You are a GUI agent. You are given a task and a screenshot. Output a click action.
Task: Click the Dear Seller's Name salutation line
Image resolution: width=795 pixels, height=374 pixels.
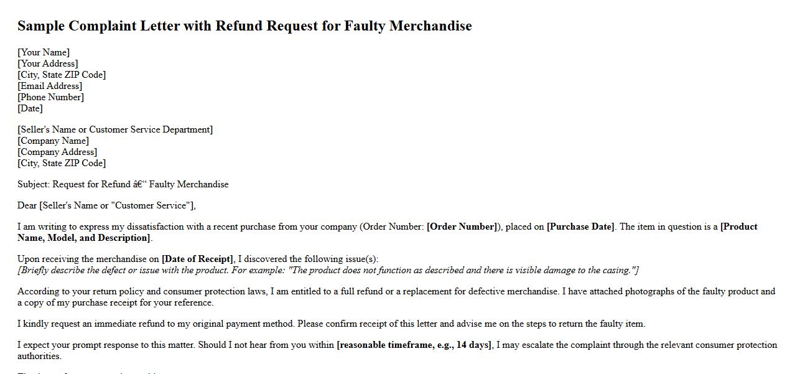pyautogui.click(x=106, y=205)
